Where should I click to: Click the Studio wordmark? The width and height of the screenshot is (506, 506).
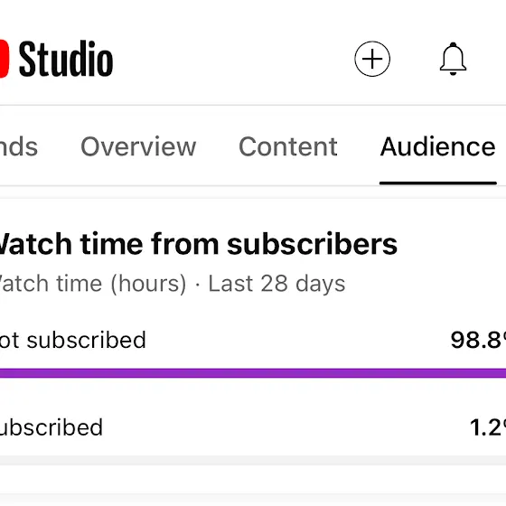tap(66, 59)
